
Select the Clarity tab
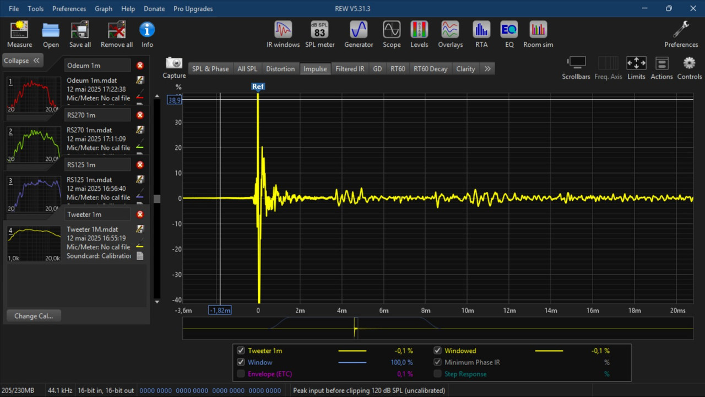click(465, 69)
